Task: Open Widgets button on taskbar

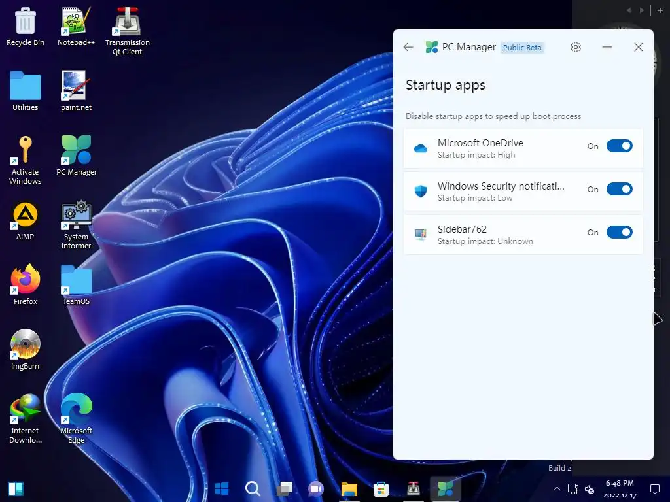Action: [x=16, y=489]
